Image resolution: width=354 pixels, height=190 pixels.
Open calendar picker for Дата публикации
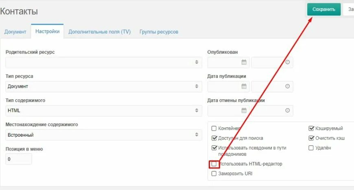pyautogui.click(x=244, y=86)
